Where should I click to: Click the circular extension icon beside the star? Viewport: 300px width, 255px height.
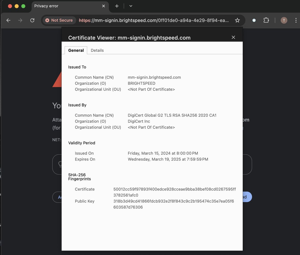tap(254, 20)
